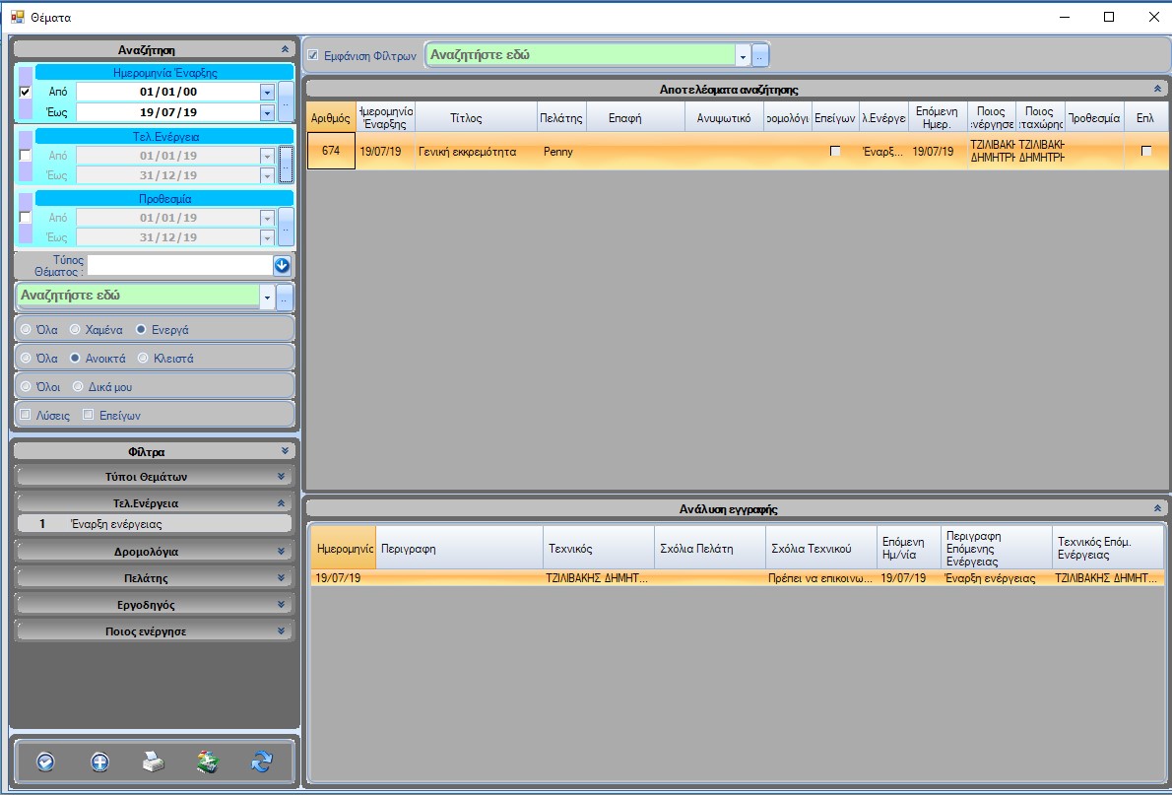Select the Κλειστά radio button
Screen dimensions: 1172x795
(x=144, y=359)
